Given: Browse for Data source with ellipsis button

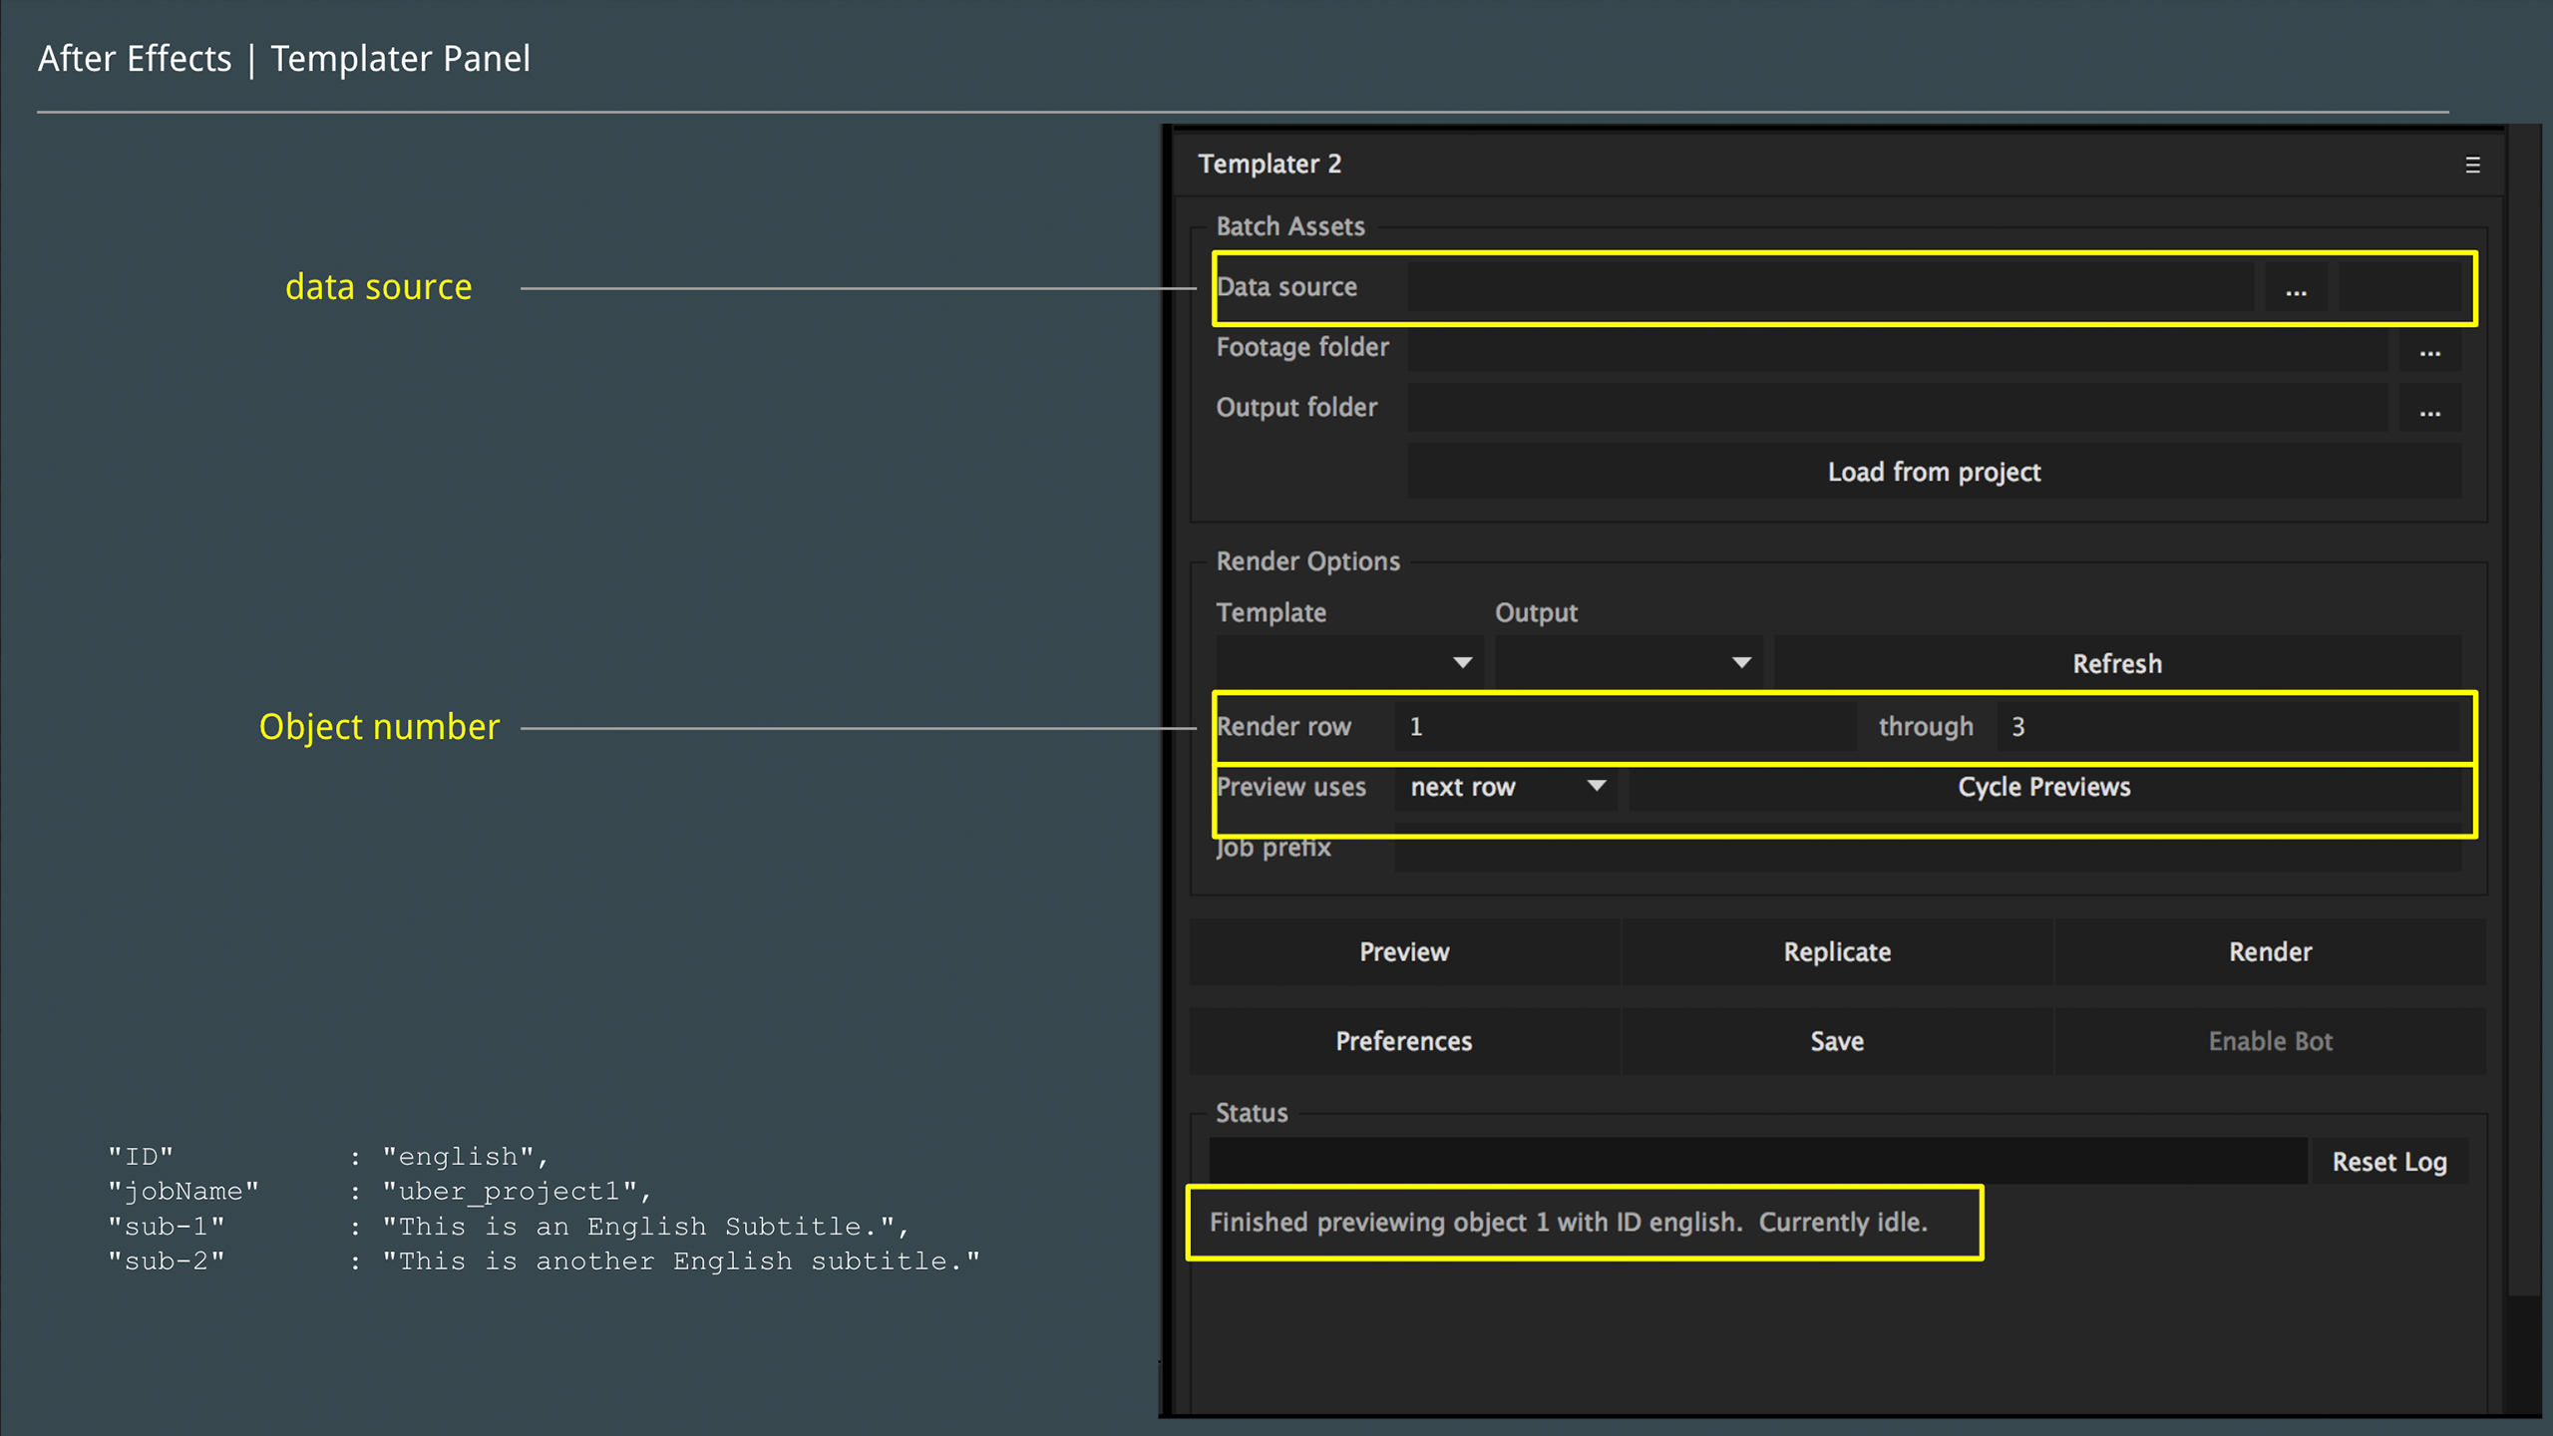Looking at the screenshot, I should (x=2296, y=288).
